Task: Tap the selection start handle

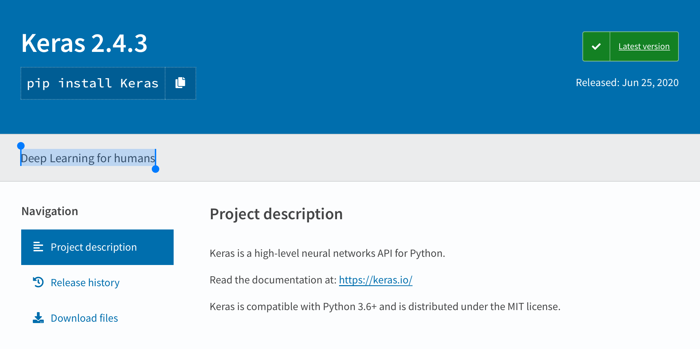Action: (x=21, y=146)
